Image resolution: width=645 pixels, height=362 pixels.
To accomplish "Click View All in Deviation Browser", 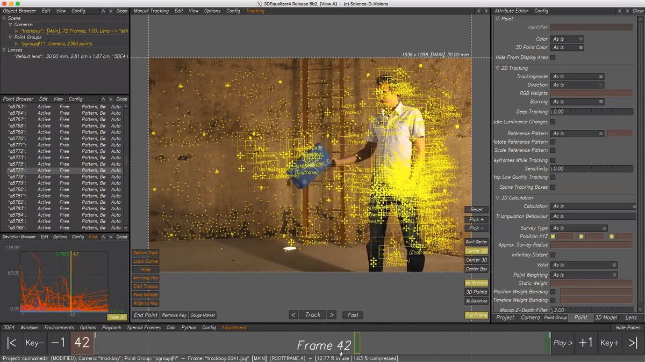I will click(x=117, y=317).
